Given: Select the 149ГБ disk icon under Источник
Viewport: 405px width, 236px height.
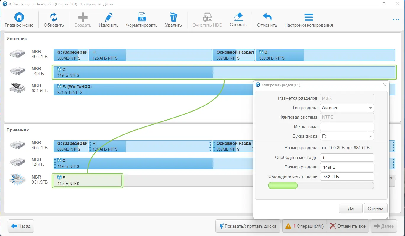Looking at the screenshot, I should [18, 71].
